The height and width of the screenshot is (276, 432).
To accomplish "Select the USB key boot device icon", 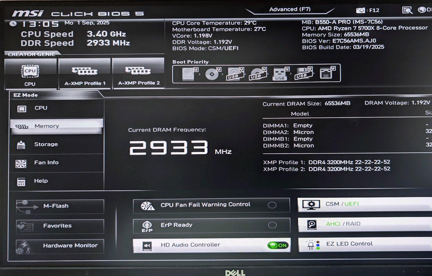I will tap(280, 73).
